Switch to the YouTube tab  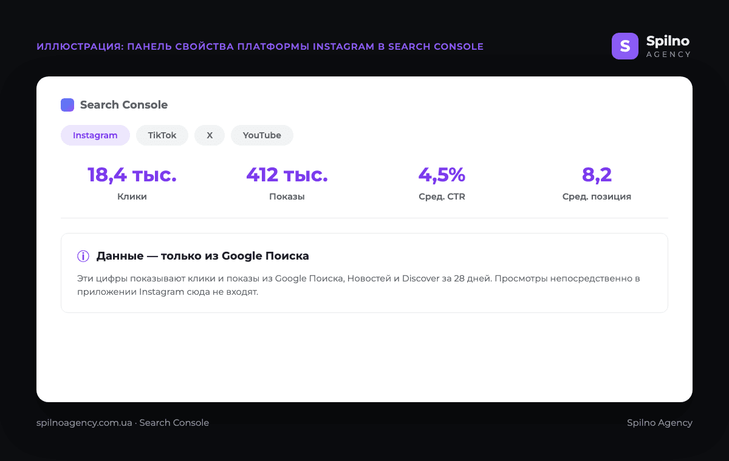coord(262,135)
